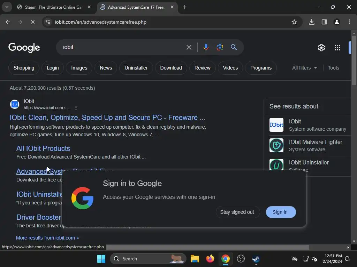The image size is (357, 267).
Task: Open the IObit result options menu
Action: point(76,108)
